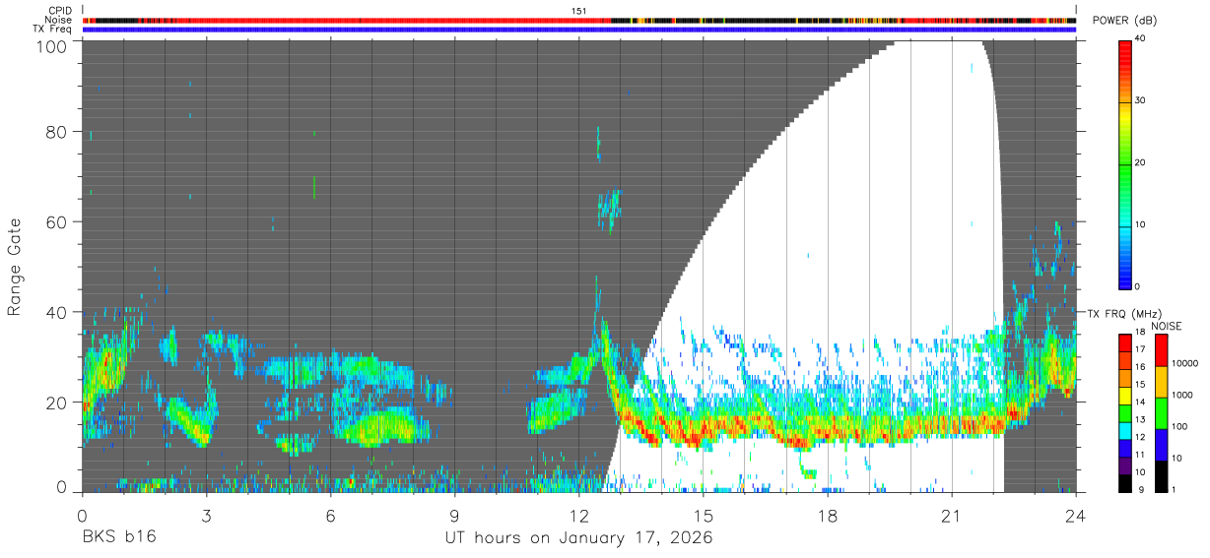Click the 'Noise' label beside the top strip
The width and height of the screenshot is (1210, 558).
pyautogui.click(x=59, y=20)
